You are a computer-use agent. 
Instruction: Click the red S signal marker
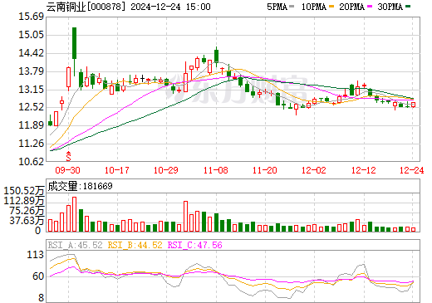pos(68,156)
